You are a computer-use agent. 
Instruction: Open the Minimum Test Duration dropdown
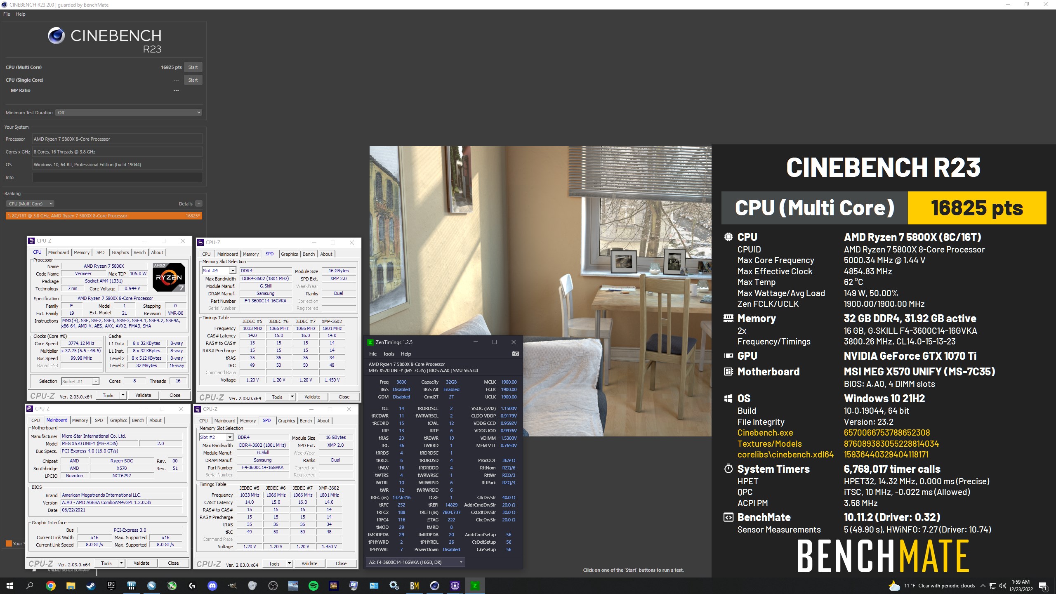pos(129,113)
